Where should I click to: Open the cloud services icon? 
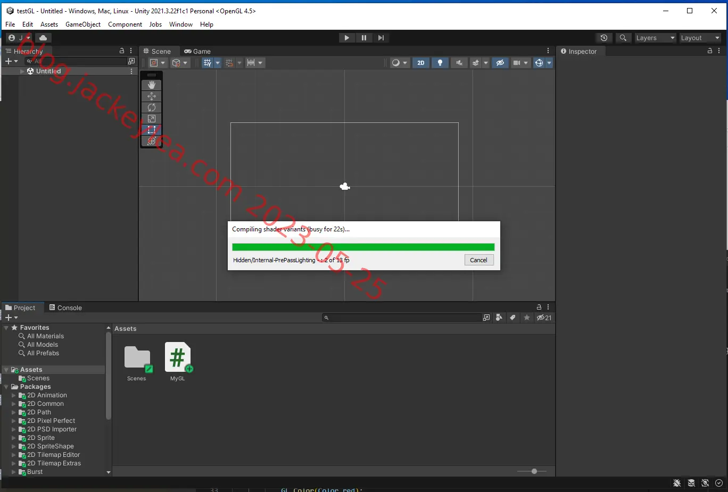(x=43, y=38)
